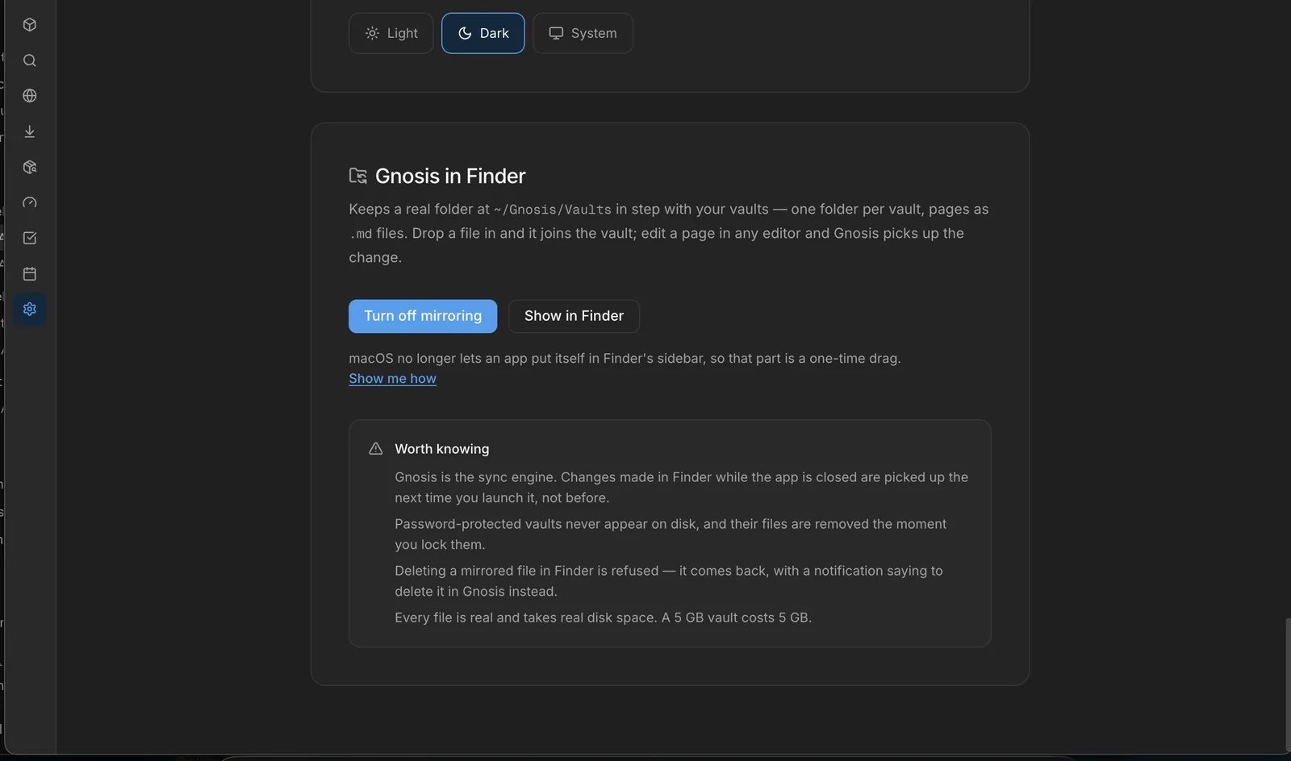Click the folder sync icon beside Gnosis in Finder
1291x761 pixels.
click(358, 176)
